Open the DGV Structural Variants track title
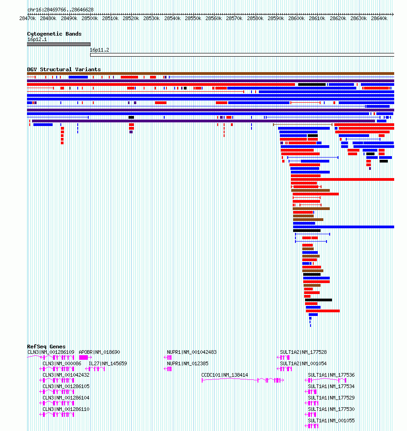This screenshot has height=431, width=407. tap(64, 69)
